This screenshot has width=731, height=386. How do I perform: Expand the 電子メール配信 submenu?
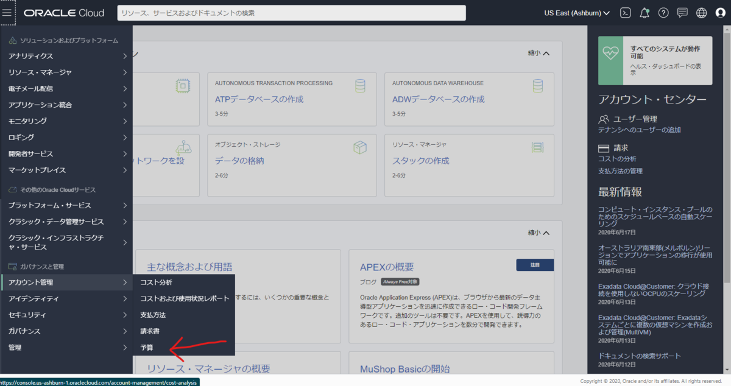pos(66,89)
